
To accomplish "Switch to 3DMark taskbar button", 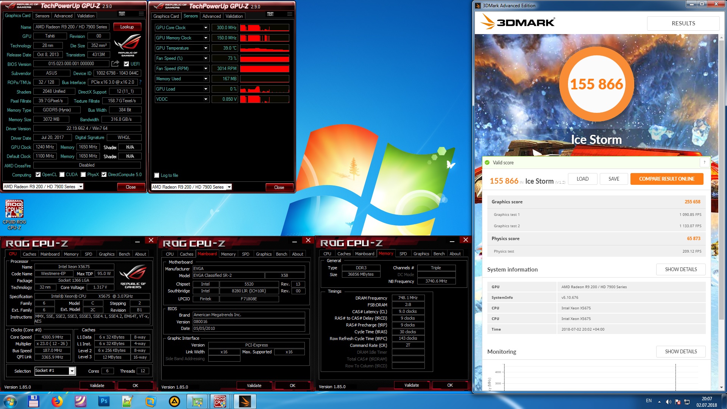I will click(245, 401).
